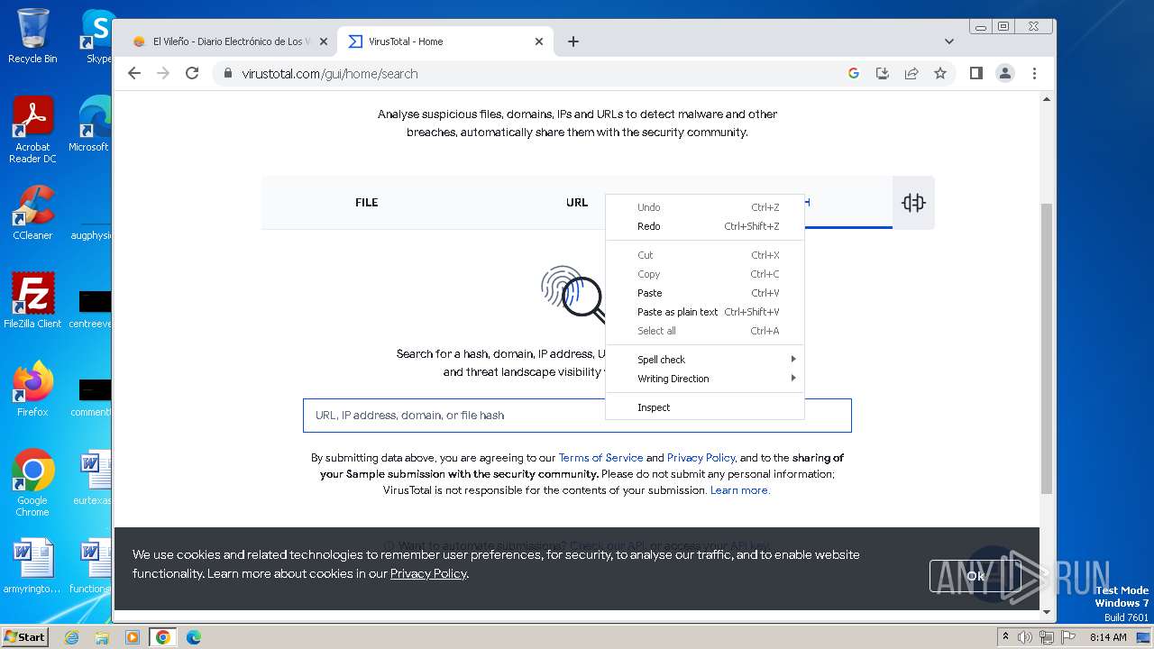This screenshot has width=1154, height=649.
Task: Open File Explorer in taskbar
Action: [102, 637]
